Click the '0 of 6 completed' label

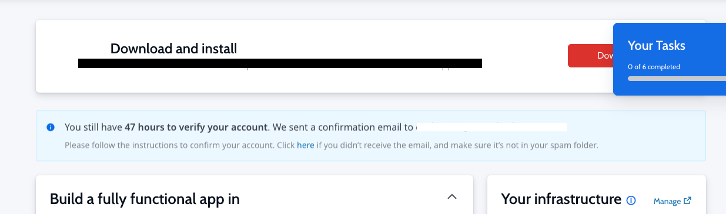(x=654, y=67)
